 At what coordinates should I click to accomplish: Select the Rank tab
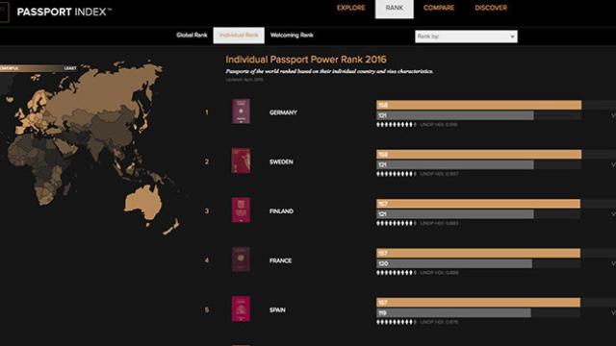pyautogui.click(x=394, y=9)
